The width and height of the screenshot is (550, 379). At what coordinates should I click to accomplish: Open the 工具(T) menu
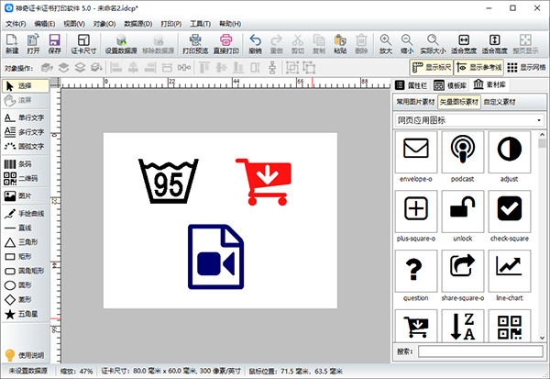pos(201,24)
